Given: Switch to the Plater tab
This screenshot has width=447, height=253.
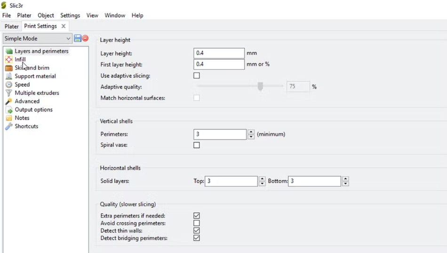Looking at the screenshot, I should point(12,26).
